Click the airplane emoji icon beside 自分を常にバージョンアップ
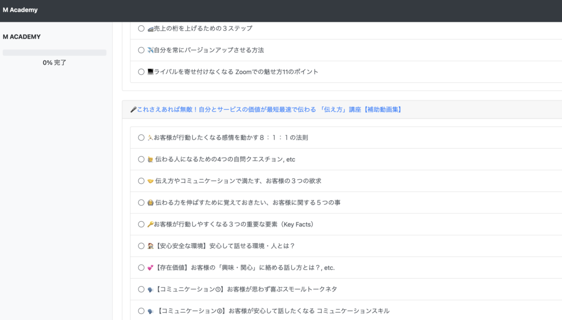Viewport: 562px width, 320px height. 150,50
